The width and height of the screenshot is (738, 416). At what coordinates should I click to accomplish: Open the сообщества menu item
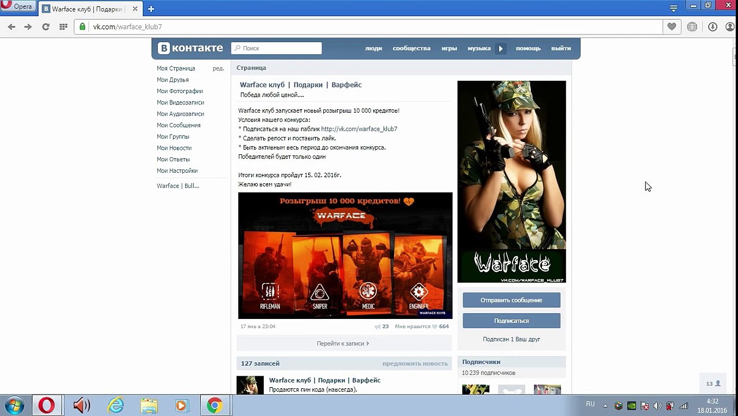click(411, 49)
